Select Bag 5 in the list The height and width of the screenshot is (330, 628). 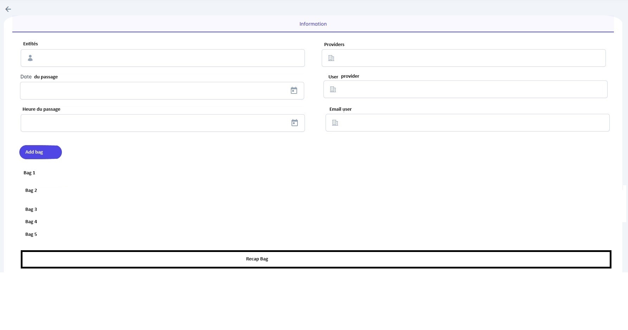[x=31, y=234]
